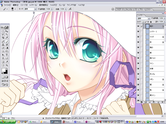
Task: Click the foreground color swatch
Action: [4, 70]
